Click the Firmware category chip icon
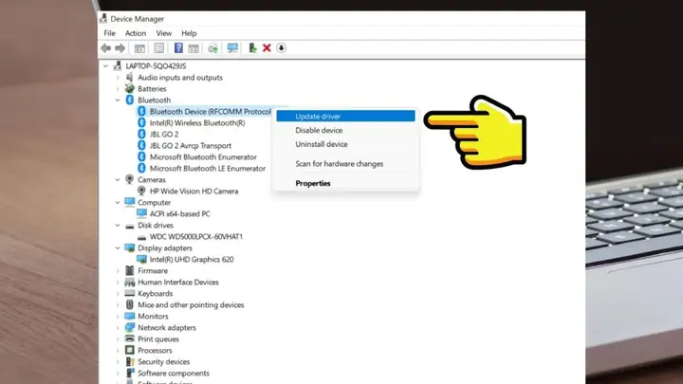The image size is (683, 384). click(129, 270)
